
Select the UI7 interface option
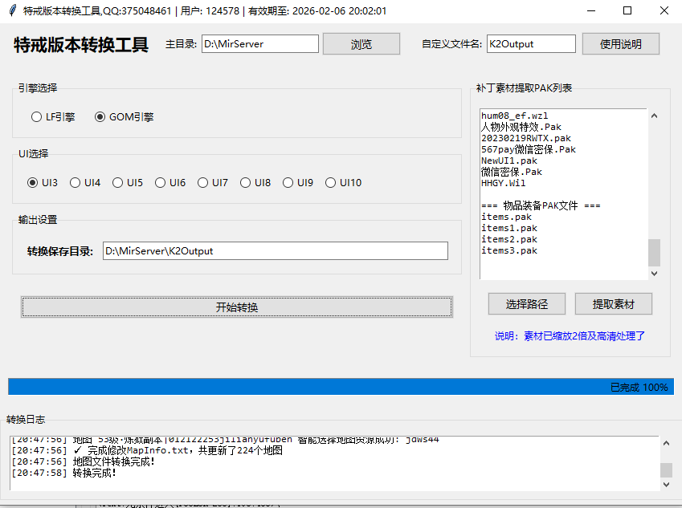(x=203, y=182)
